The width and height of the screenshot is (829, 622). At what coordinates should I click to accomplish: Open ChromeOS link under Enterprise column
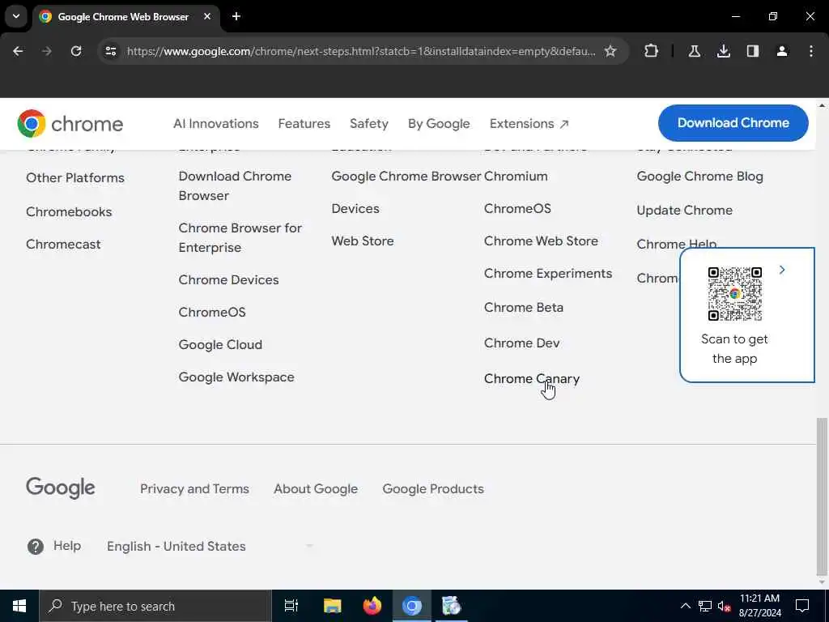tap(212, 312)
